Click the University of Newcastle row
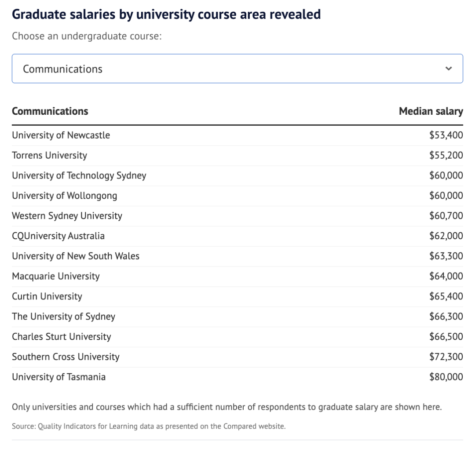The width and height of the screenshot is (475, 459). (61, 135)
